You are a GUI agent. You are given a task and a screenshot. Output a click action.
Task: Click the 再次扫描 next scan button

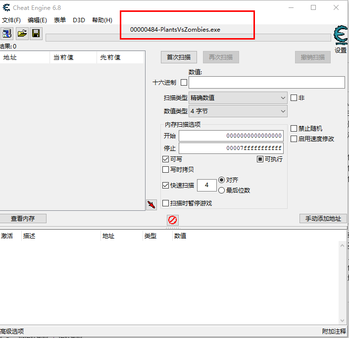[x=221, y=57]
